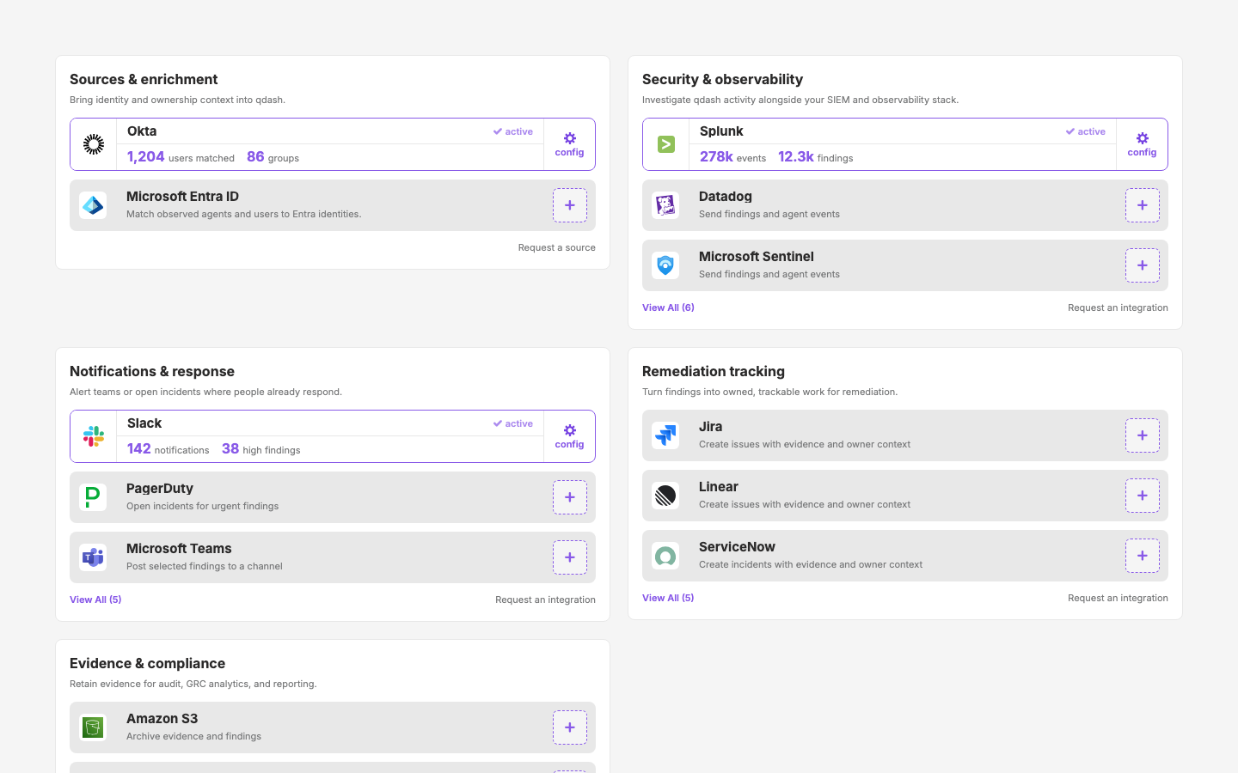Click the Linear card title
The width and height of the screenshot is (1238, 773).
coord(719,487)
